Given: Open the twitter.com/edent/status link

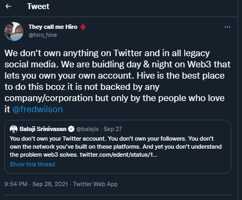Looking at the screenshot, I should 118,155.
